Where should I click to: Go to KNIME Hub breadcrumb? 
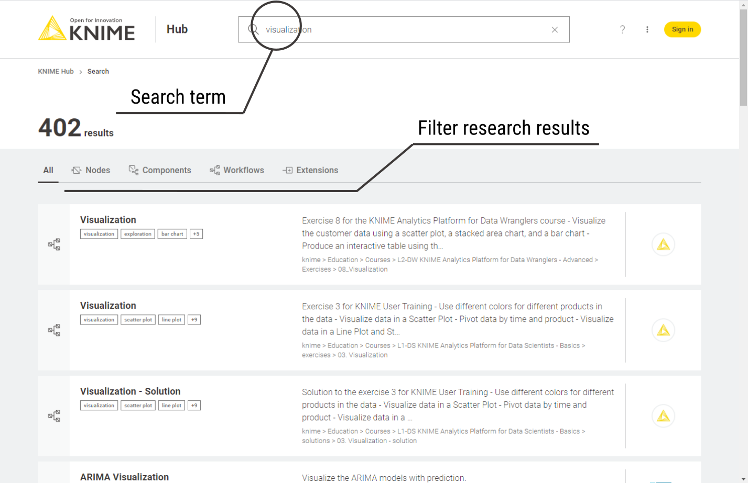[56, 71]
